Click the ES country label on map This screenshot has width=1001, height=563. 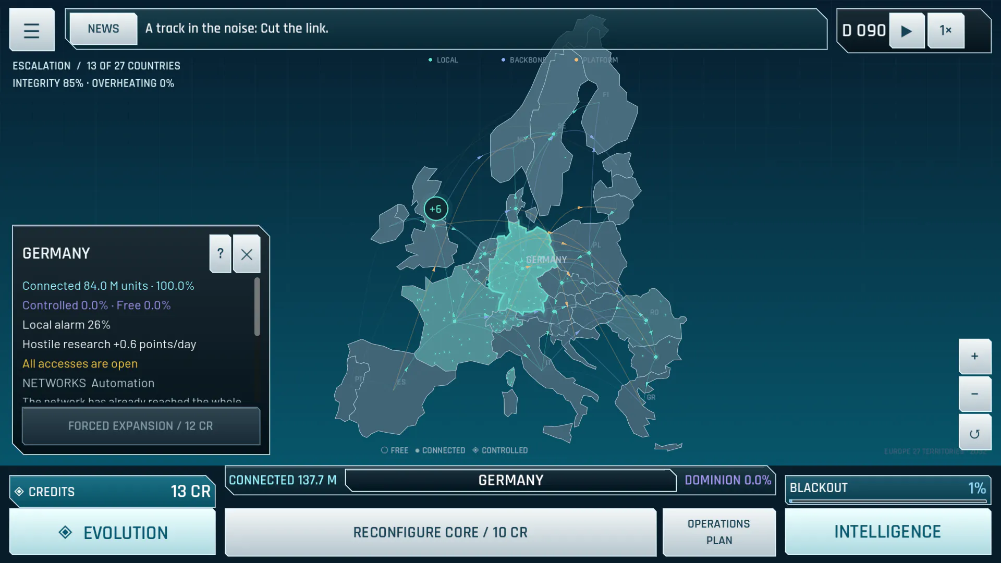pos(401,382)
